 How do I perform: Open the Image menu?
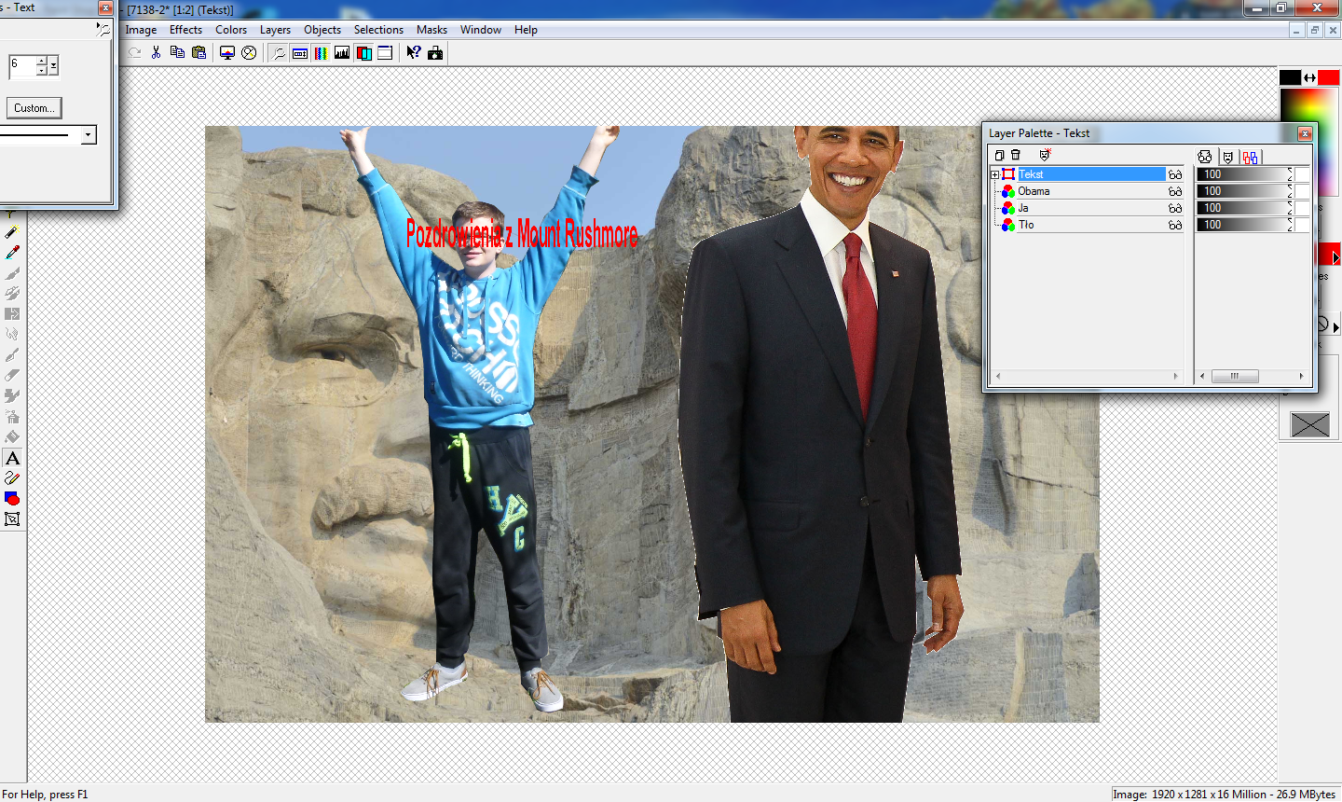click(x=141, y=30)
